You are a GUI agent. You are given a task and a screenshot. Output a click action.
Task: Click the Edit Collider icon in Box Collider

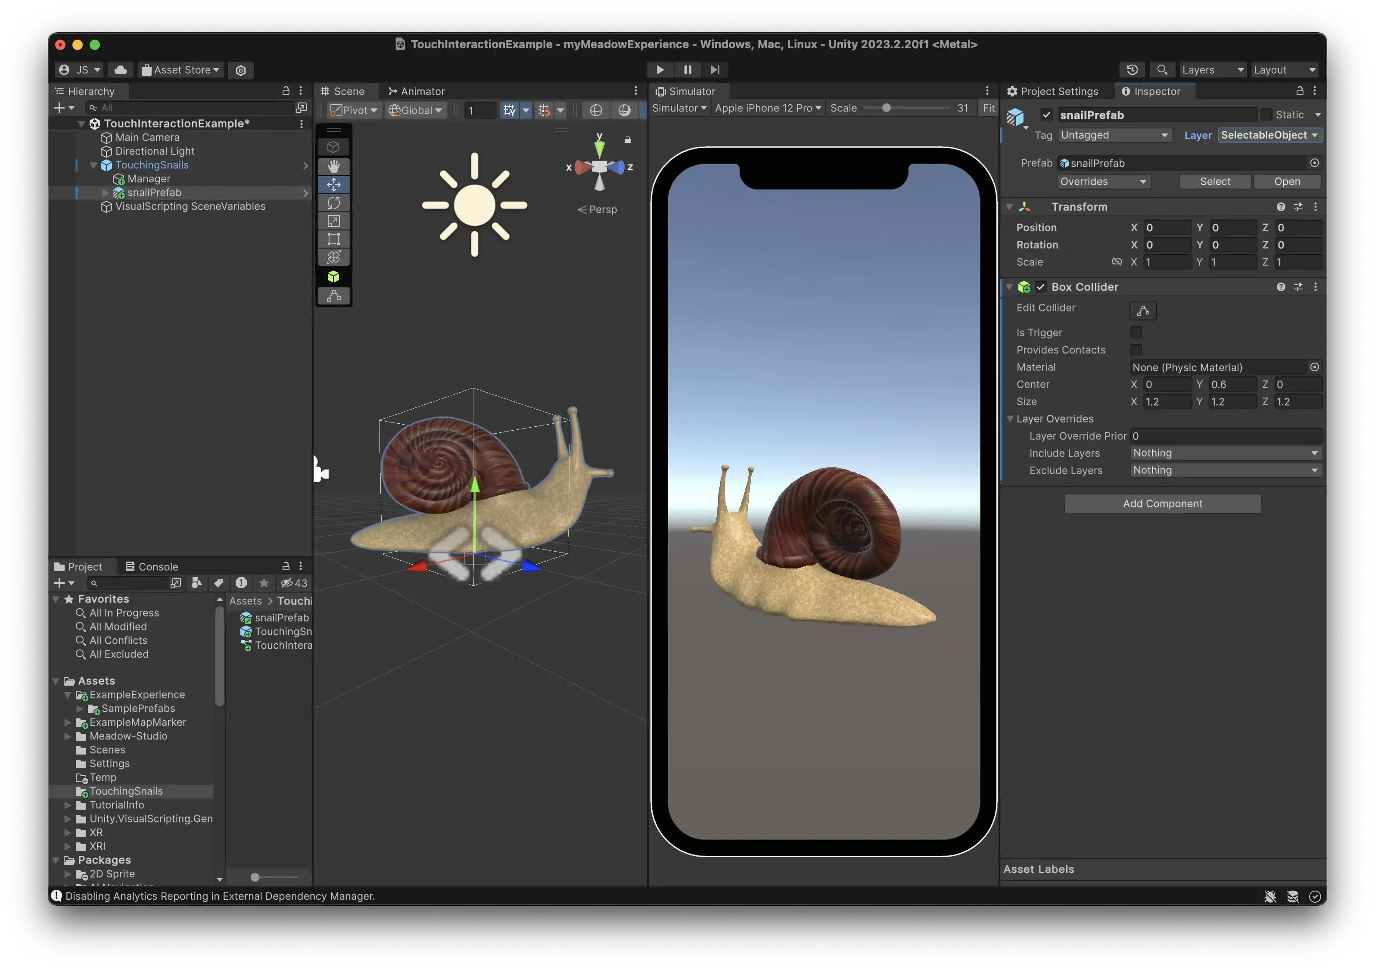point(1143,311)
